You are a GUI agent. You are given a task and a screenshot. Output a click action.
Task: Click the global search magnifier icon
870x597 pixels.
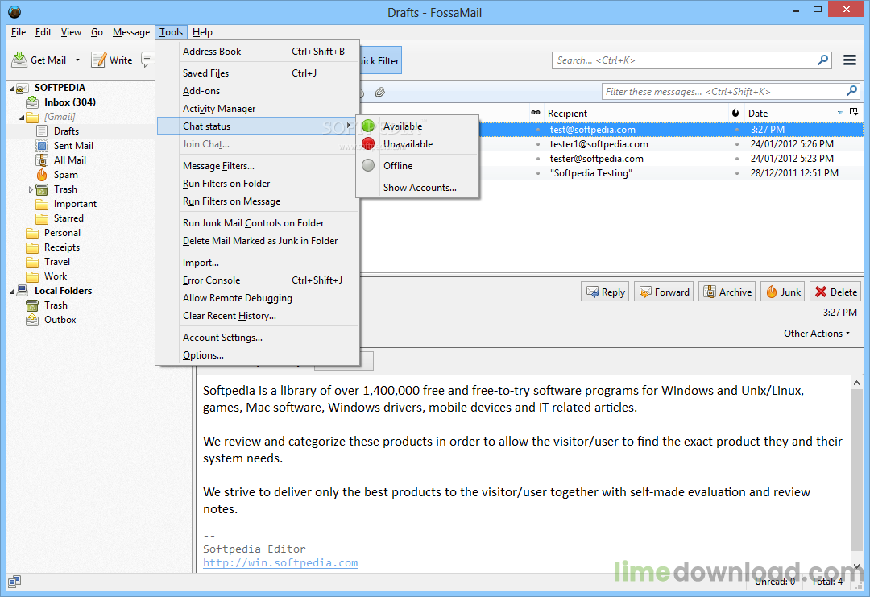tap(823, 60)
